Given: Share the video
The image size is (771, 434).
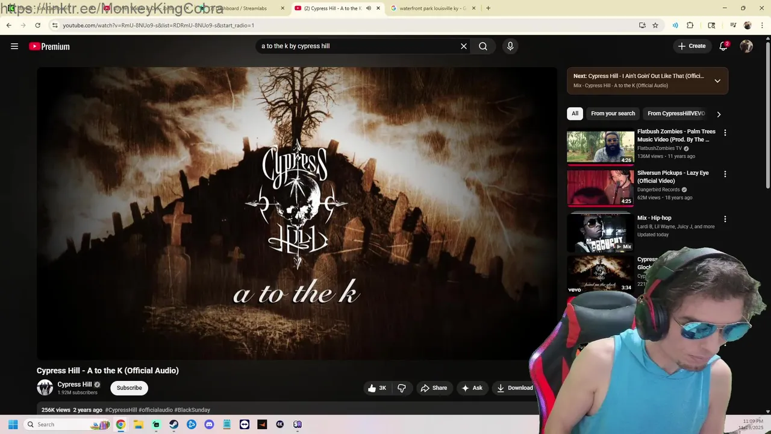Looking at the screenshot, I should [434, 388].
